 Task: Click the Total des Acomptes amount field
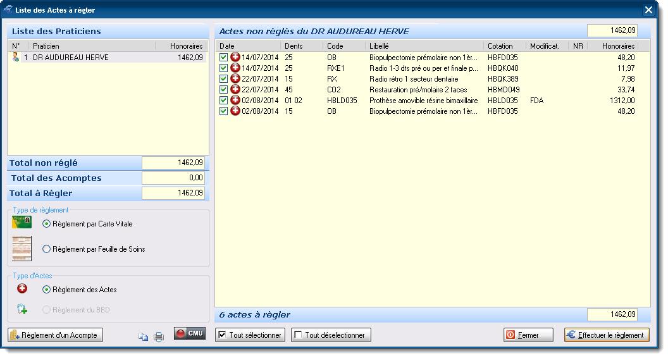point(173,178)
